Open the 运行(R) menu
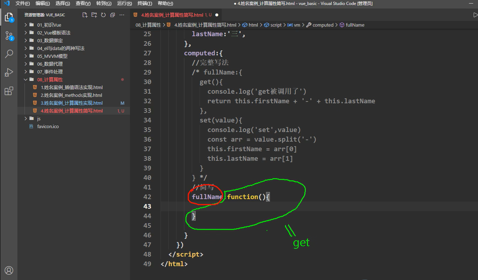This screenshot has height=280, width=478. (x=124, y=3)
